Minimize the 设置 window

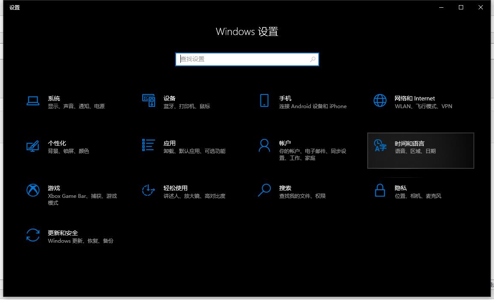pos(441,7)
